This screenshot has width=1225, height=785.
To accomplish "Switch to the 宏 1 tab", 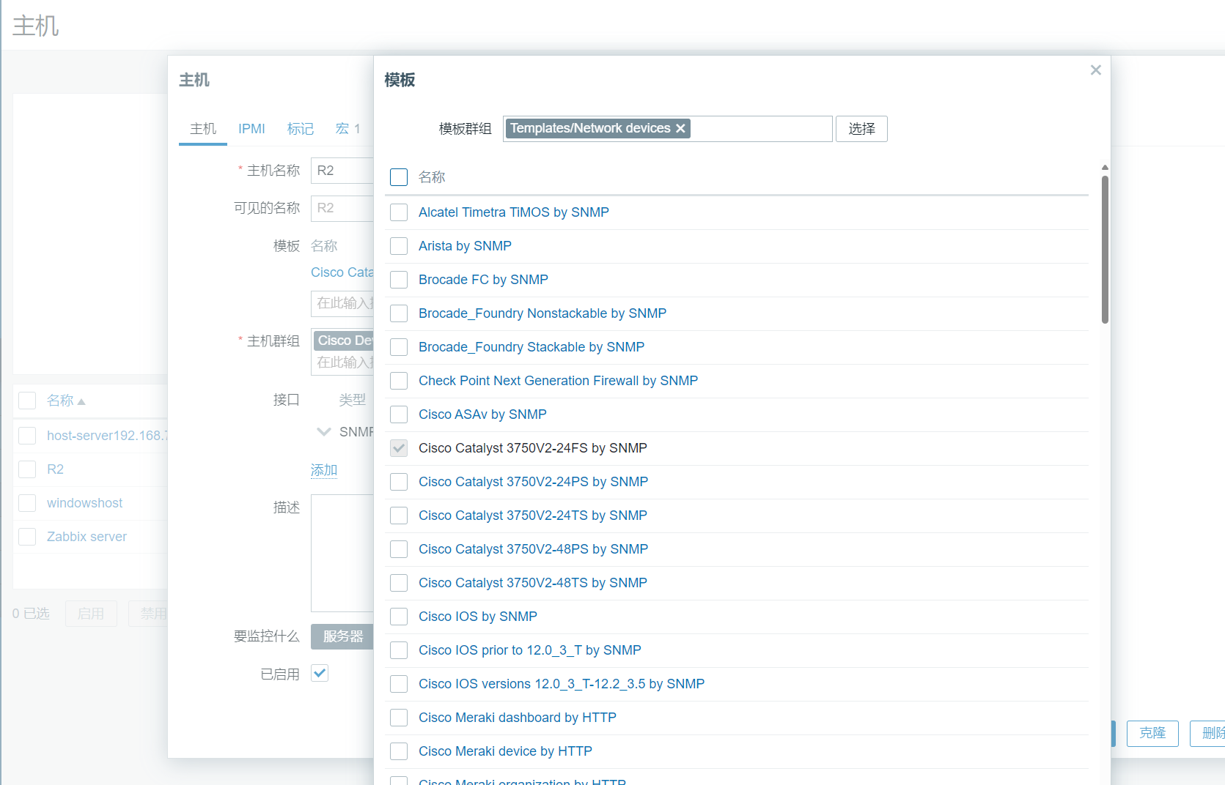I will pos(347,129).
